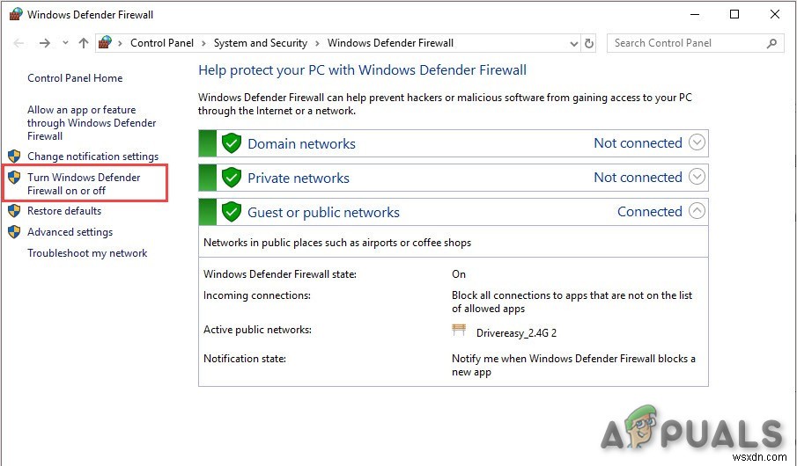Click the Control Panel icon in address bar

point(105,42)
